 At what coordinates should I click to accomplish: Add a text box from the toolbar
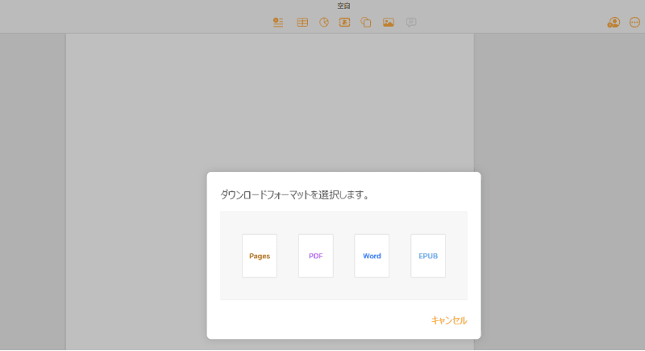(x=345, y=23)
